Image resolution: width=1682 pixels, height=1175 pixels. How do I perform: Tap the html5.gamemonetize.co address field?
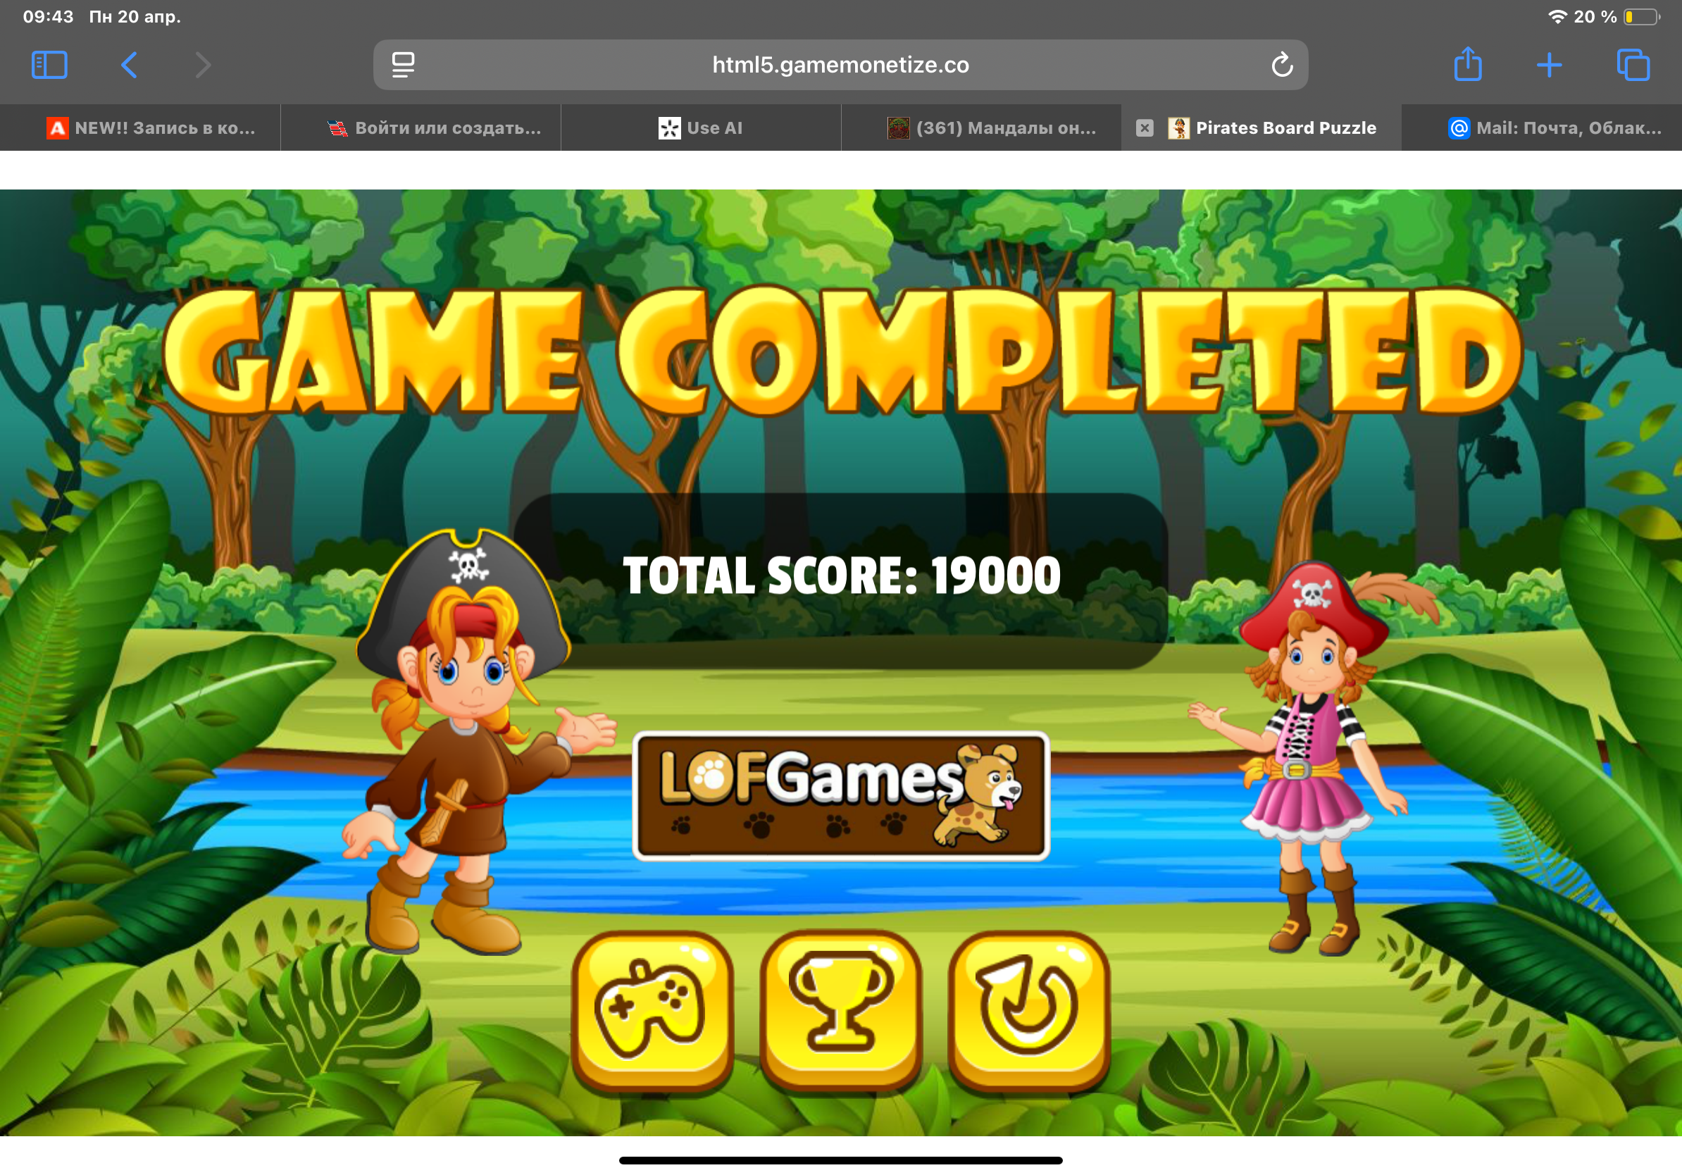coord(840,66)
